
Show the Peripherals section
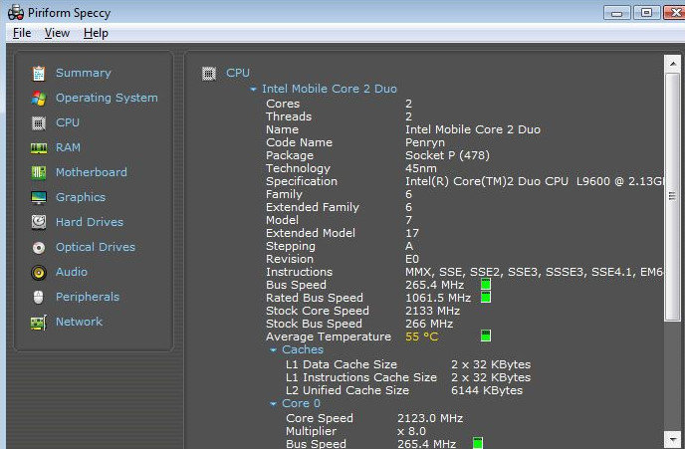click(88, 297)
